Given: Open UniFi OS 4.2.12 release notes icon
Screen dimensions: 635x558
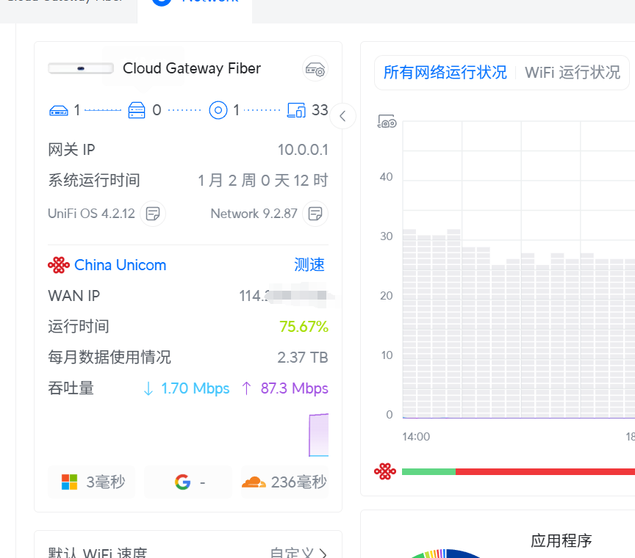Looking at the screenshot, I should coord(153,214).
